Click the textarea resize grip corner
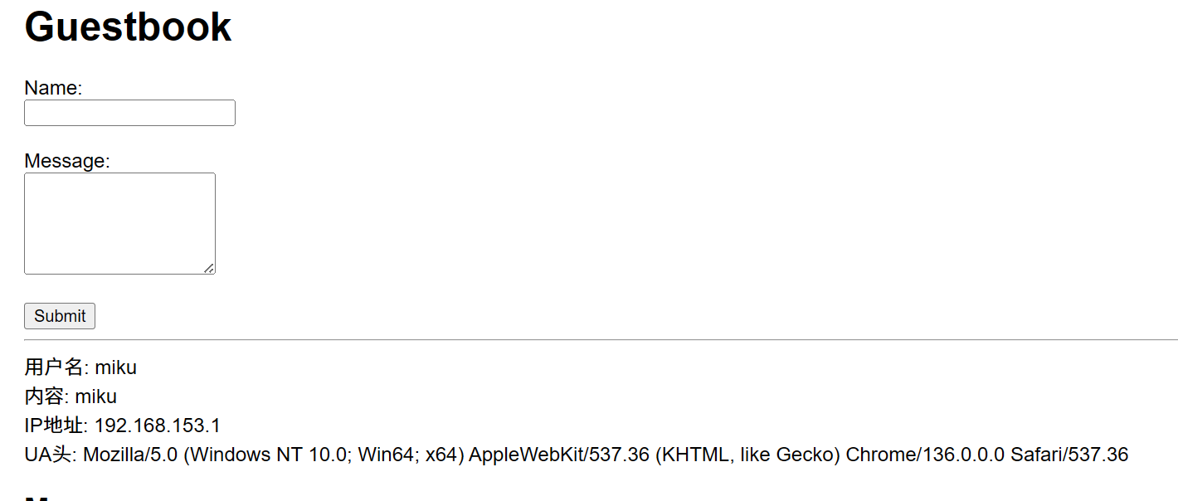 point(209,268)
